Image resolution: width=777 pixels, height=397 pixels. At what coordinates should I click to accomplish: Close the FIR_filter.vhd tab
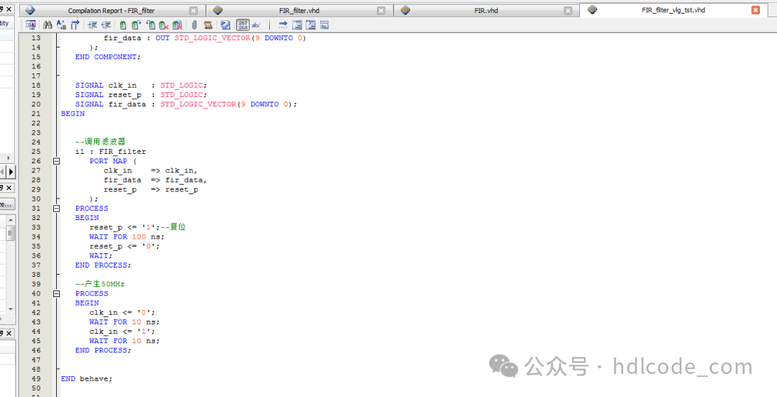[381, 10]
